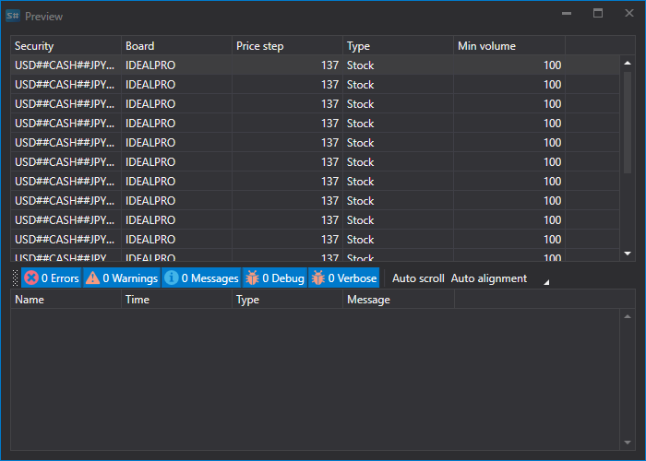Click securities table scroll up arrow
646x461 pixels.
(628, 63)
